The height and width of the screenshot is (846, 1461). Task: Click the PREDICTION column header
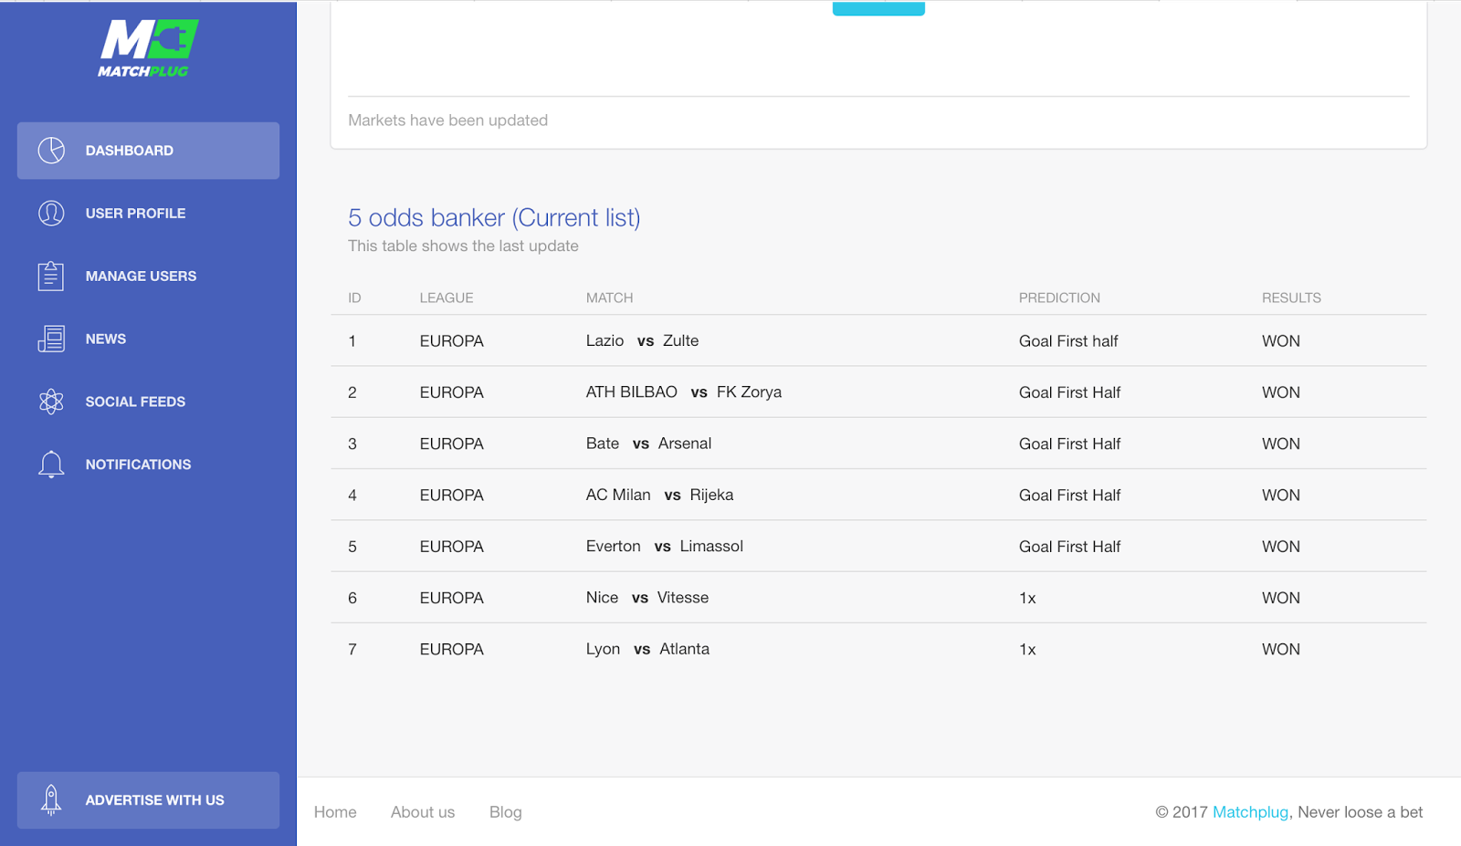click(x=1059, y=298)
